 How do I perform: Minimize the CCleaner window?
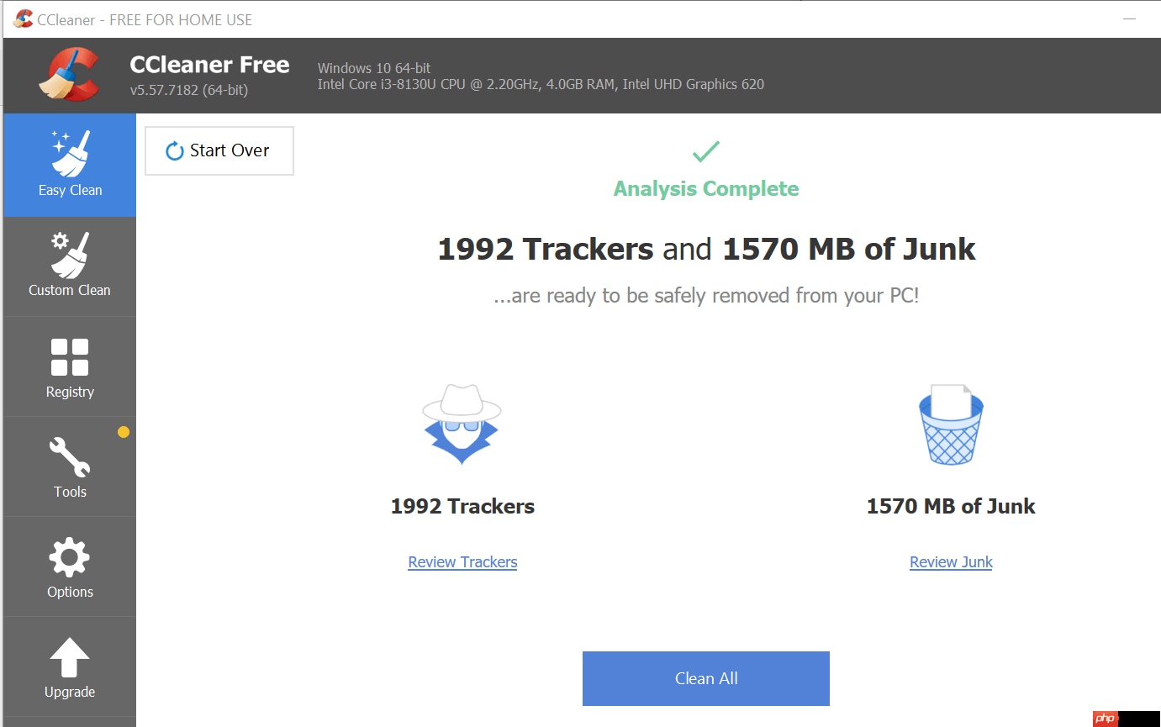click(1129, 18)
